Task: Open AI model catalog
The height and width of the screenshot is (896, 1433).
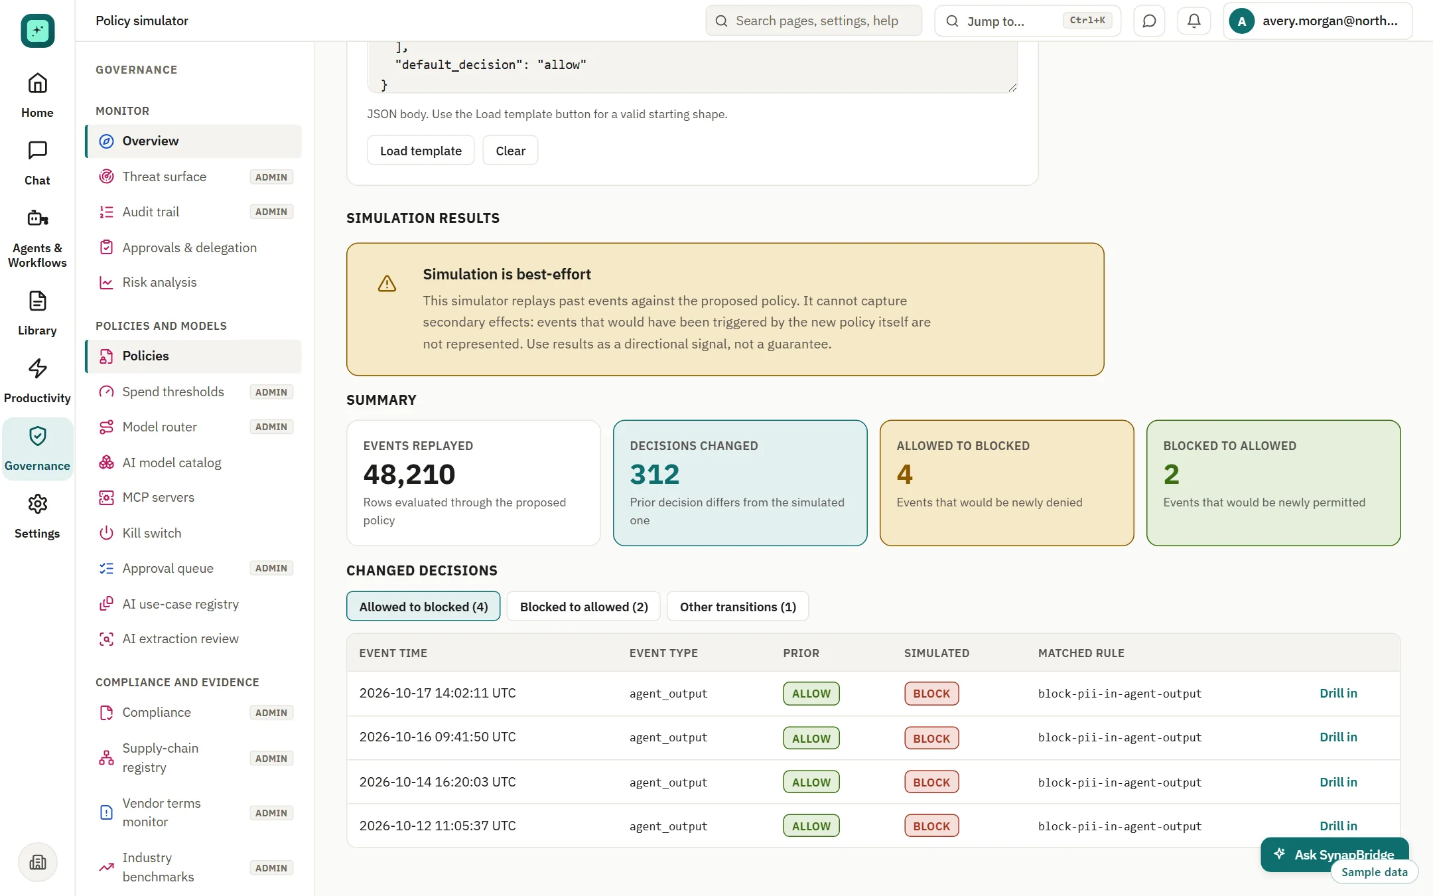Action: [x=194, y=463]
